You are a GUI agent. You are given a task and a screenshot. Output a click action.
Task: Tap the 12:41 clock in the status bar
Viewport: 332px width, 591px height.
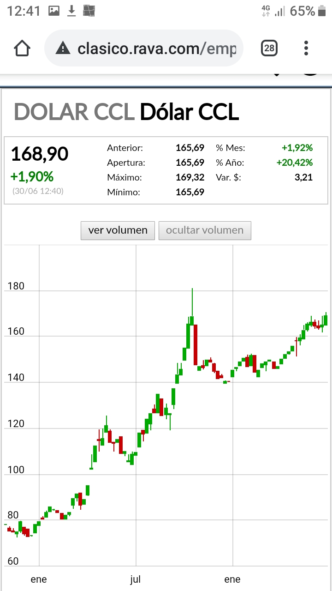pos(24,11)
